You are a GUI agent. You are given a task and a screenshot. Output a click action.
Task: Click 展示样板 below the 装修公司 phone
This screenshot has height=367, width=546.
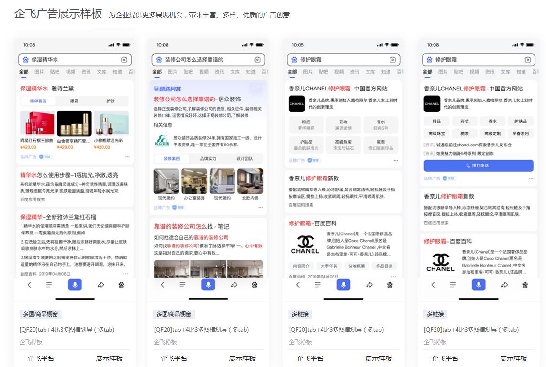(x=242, y=358)
